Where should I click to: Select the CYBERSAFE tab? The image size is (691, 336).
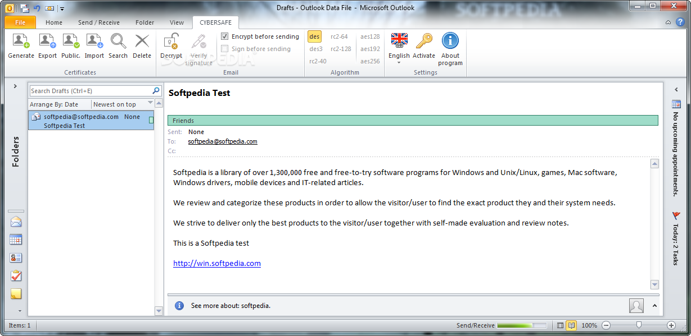pos(215,22)
